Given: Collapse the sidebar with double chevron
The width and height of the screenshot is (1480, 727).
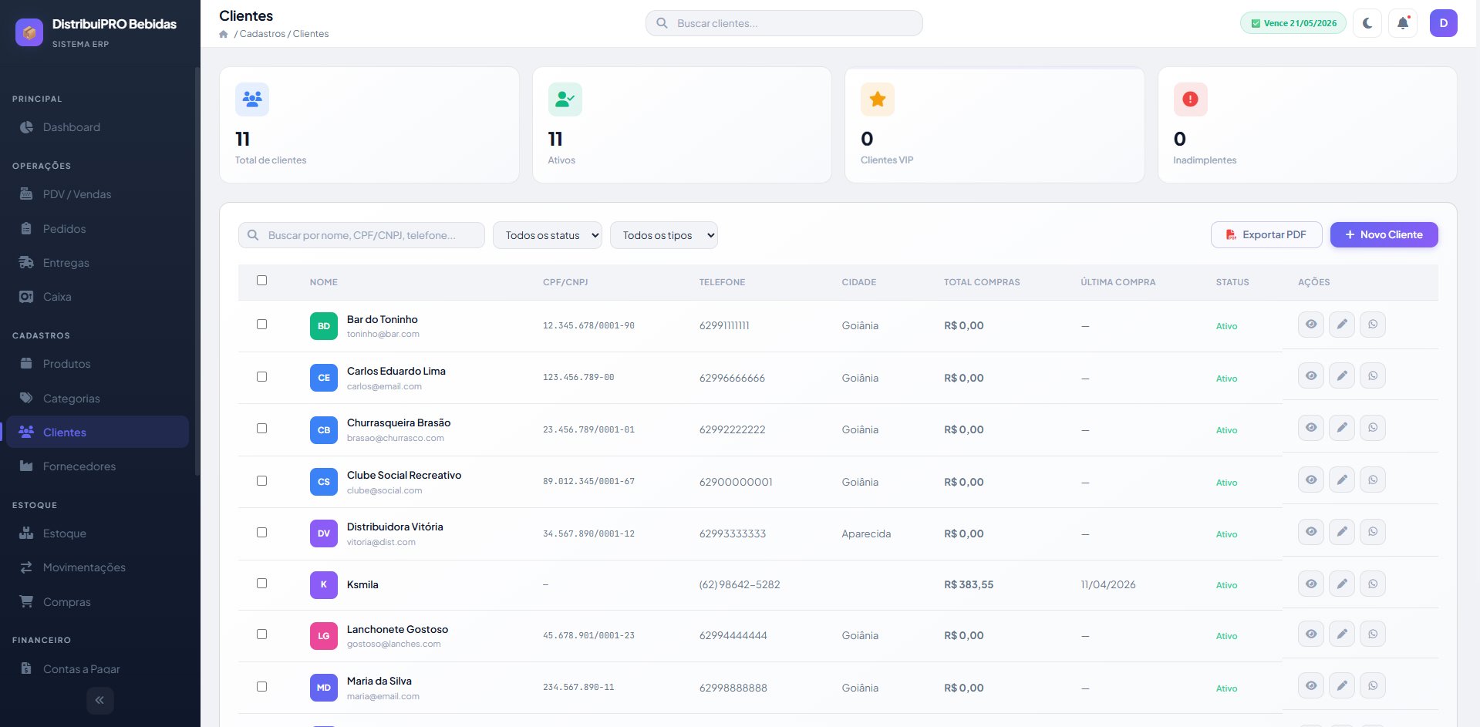Looking at the screenshot, I should pyautogui.click(x=99, y=700).
